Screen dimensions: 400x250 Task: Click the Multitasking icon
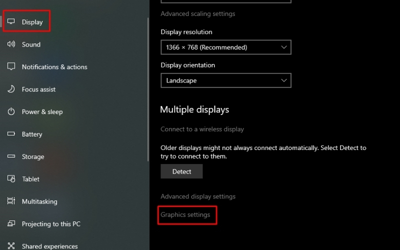click(x=11, y=201)
